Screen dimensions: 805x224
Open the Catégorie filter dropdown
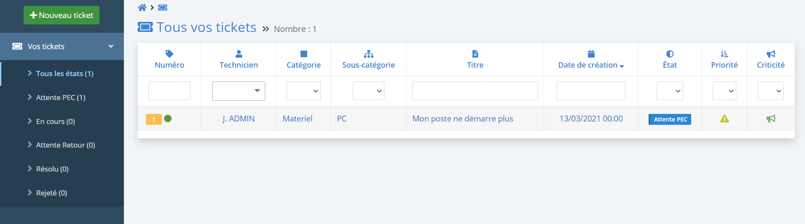[303, 91]
